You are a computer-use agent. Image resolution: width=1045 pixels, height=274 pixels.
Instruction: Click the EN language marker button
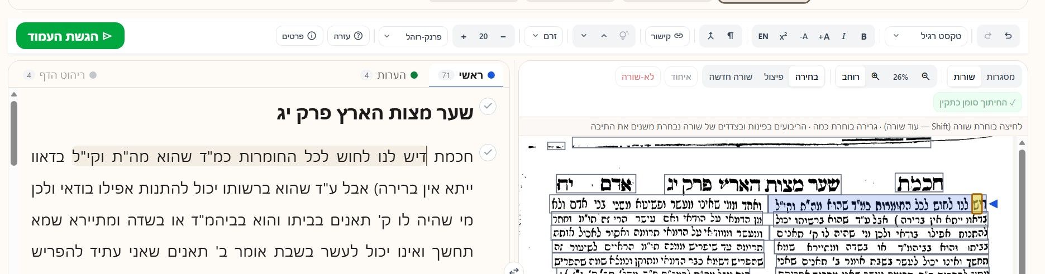pyautogui.click(x=763, y=36)
